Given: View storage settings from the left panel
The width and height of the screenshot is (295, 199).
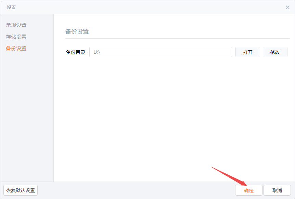Looking at the screenshot, I should [x=16, y=37].
